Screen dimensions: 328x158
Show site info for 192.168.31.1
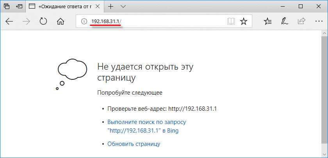point(83,22)
